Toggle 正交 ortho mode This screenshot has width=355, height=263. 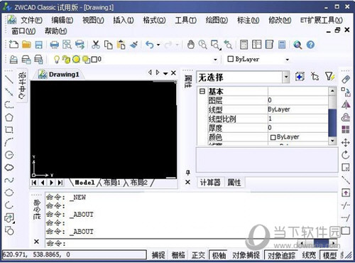[x=198, y=255]
